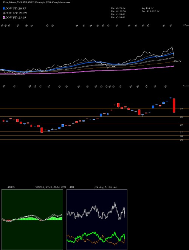
Task: Click the 21 price level label
Action: 181,133
